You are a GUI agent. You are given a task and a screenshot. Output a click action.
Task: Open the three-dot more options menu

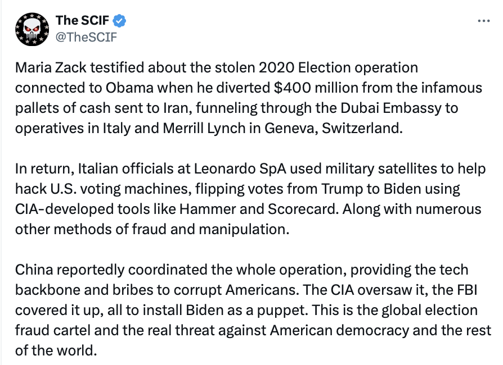[x=483, y=21]
